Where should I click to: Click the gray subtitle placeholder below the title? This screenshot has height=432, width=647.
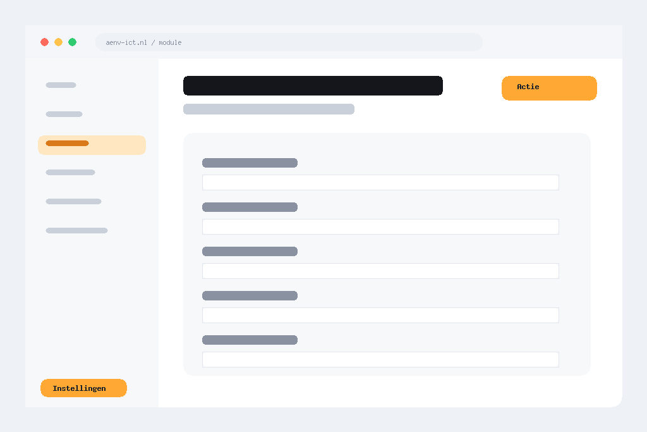(x=269, y=109)
